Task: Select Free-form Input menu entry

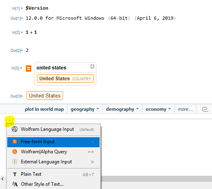Action: (x=53, y=142)
